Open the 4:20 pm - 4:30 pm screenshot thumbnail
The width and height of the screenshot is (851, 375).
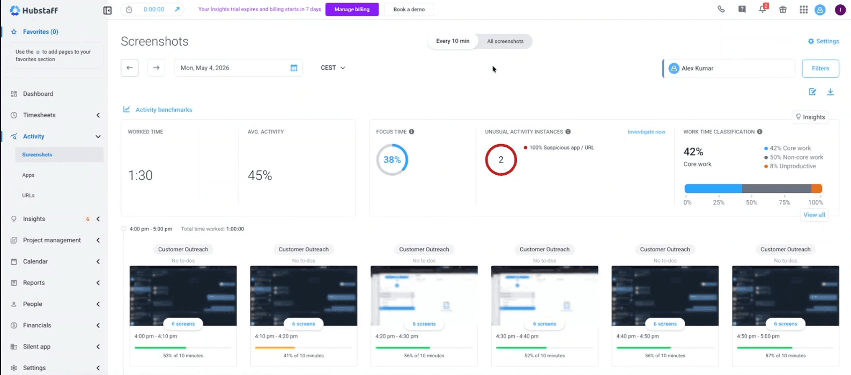(x=424, y=296)
